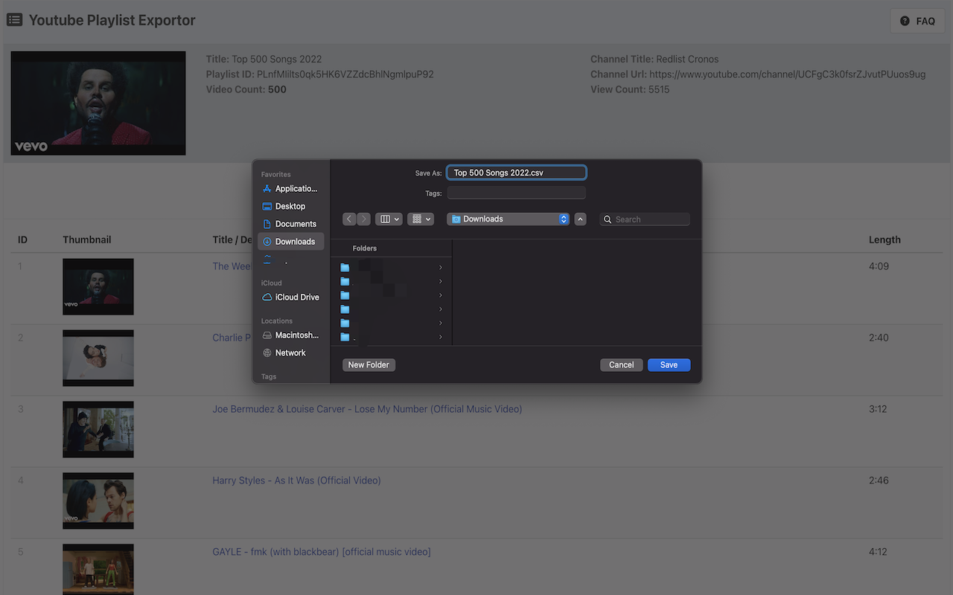Viewport: 953px width, 595px height.
Task: Open the Harry Styles - As It Was link
Action: (x=296, y=480)
